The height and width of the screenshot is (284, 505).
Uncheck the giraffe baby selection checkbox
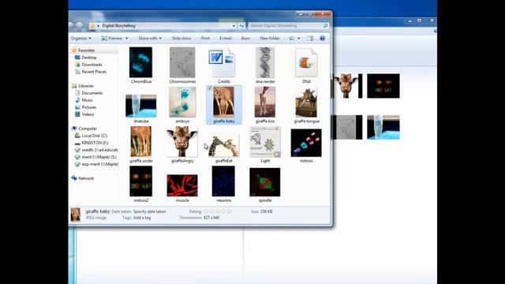pyautogui.click(x=210, y=88)
